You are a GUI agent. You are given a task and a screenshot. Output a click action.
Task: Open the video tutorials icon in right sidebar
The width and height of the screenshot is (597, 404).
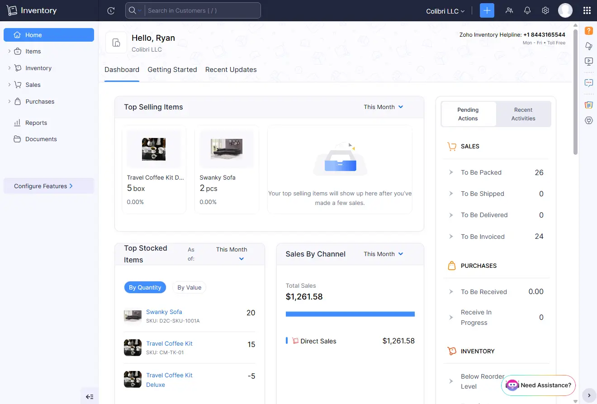[588, 62]
